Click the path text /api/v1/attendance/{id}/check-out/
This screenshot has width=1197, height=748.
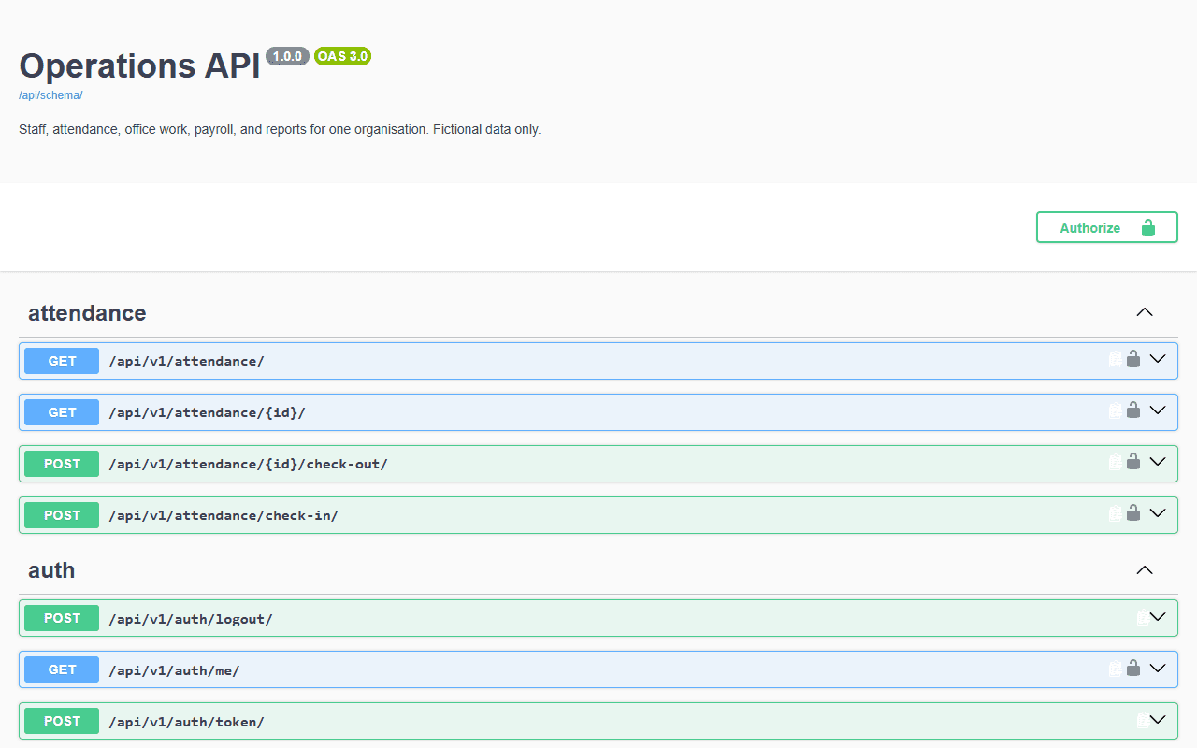(248, 464)
